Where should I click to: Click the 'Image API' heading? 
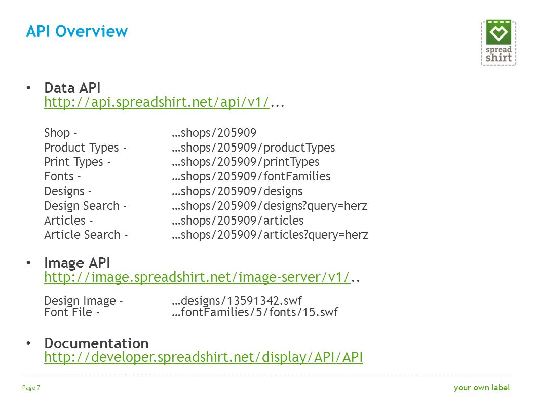tap(77, 263)
